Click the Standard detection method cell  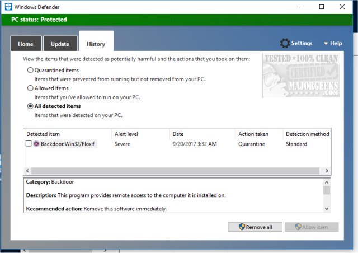[x=296, y=144]
